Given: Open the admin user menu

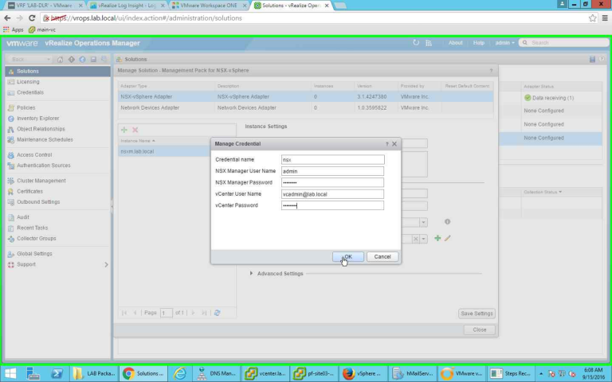Looking at the screenshot, I should point(504,43).
